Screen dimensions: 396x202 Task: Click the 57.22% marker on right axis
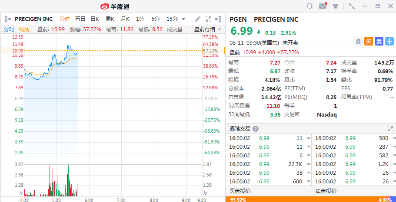[x=213, y=51]
